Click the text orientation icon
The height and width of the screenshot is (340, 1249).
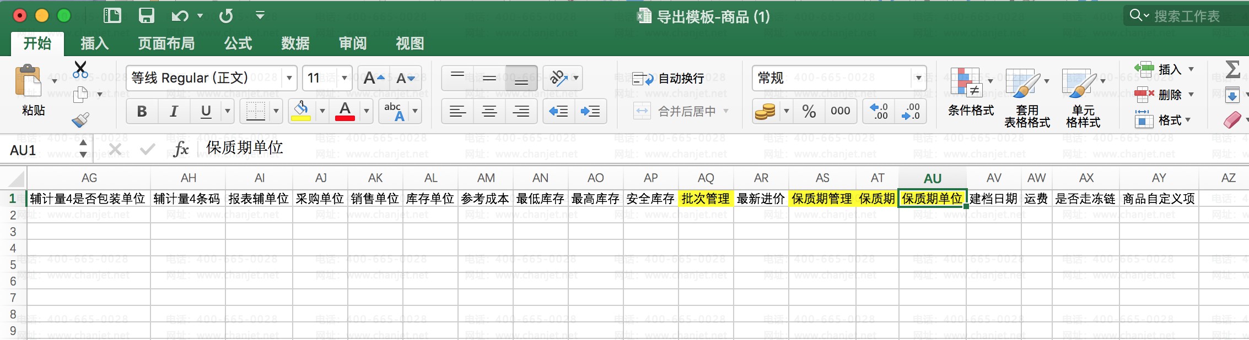pos(559,78)
